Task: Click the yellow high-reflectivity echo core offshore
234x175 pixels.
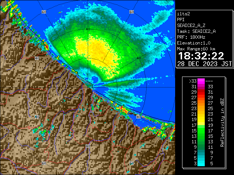Action: click(x=97, y=51)
